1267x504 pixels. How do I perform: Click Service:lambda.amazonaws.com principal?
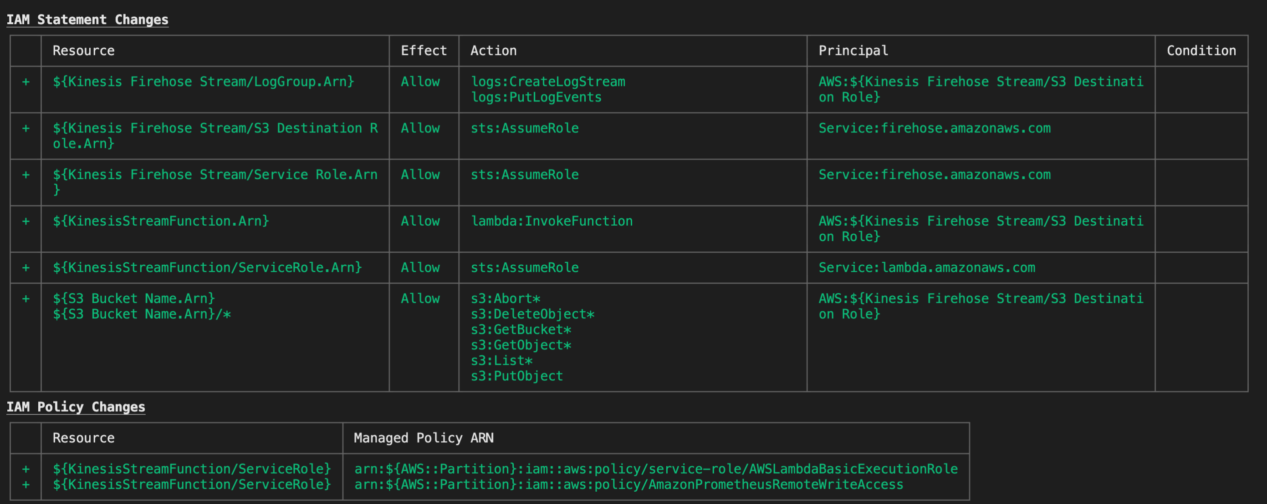927,267
